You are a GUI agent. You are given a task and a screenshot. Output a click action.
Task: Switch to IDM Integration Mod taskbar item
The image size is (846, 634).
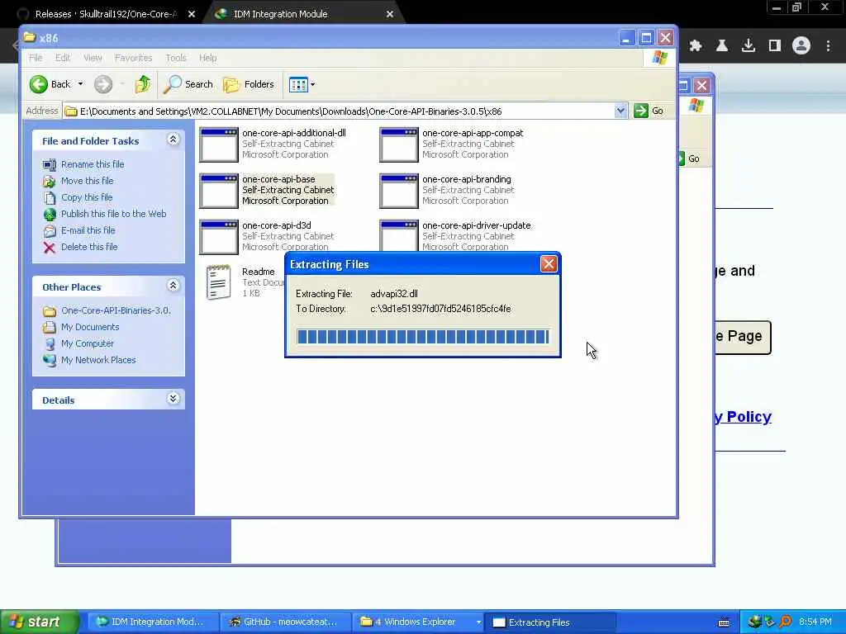point(152,622)
